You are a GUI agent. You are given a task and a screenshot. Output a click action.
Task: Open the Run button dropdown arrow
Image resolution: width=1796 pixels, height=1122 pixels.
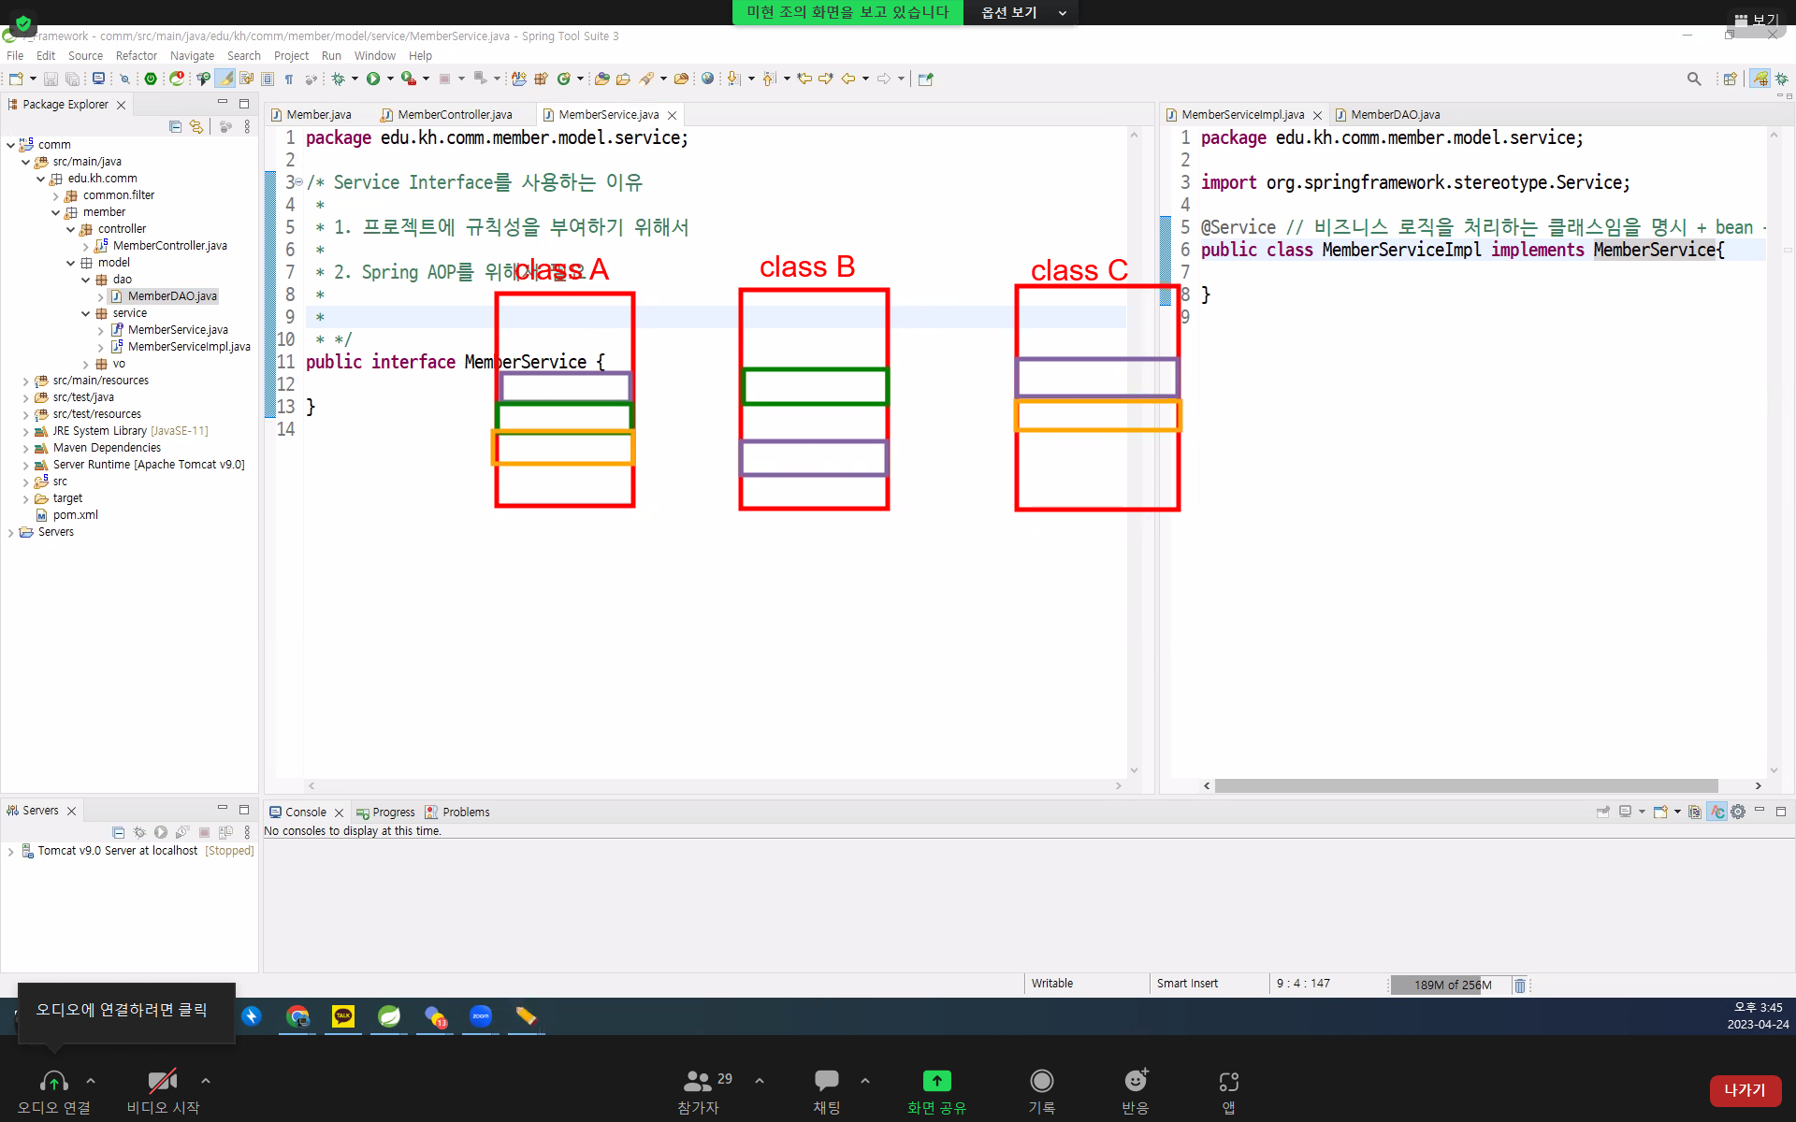click(x=390, y=79)
